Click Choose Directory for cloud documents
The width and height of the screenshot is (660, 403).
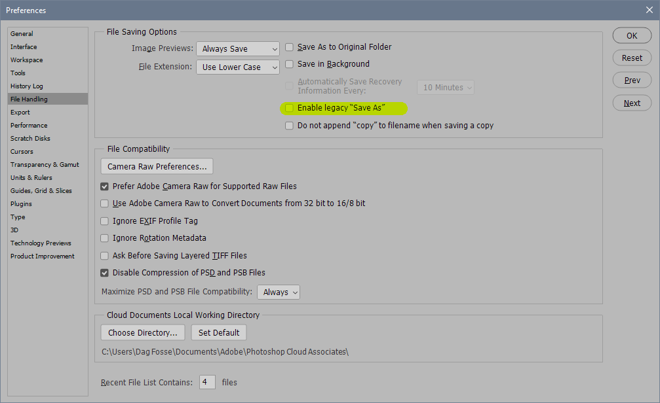click(x=142, y=332)
